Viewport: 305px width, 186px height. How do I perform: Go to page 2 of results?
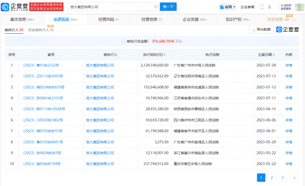pos(272,178)
